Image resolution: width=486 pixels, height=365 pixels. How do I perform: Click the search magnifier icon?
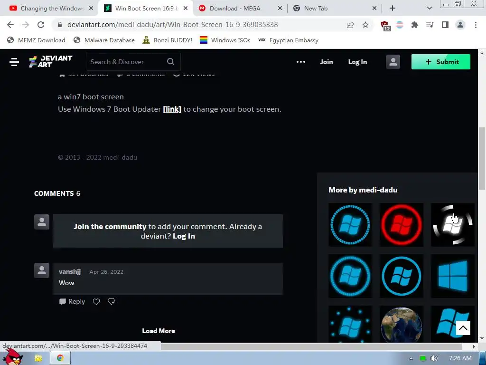171,61
